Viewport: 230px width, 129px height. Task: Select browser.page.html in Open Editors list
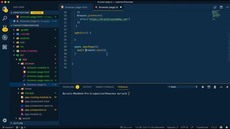click(34, 17)
